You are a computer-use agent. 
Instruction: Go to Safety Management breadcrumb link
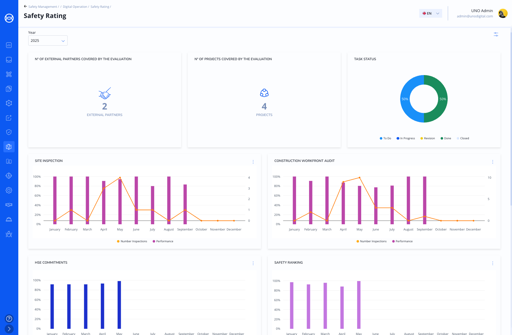coord(43,7)
